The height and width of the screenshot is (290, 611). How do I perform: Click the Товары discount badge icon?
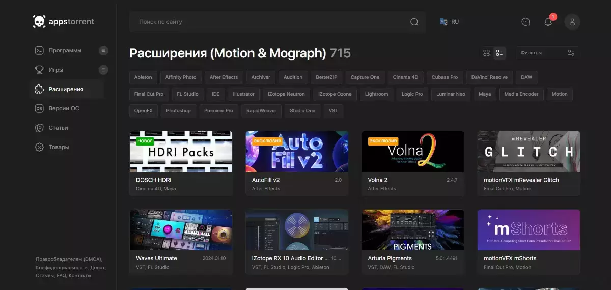click(39, 147)
